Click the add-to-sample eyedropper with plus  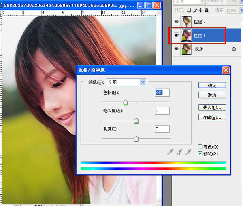[179, 152]
